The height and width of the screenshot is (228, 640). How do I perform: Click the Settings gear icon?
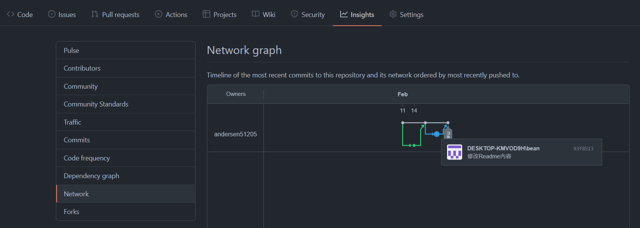(393, 14)
